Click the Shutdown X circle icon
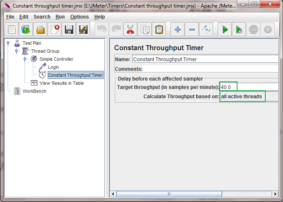 click(268, 29)
